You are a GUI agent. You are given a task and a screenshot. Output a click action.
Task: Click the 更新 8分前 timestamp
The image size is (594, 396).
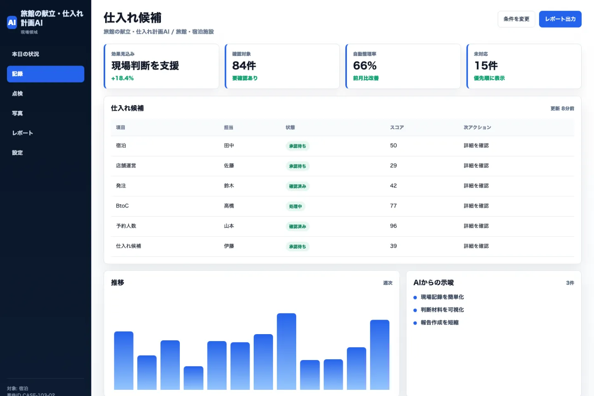[x=562, y=108]
